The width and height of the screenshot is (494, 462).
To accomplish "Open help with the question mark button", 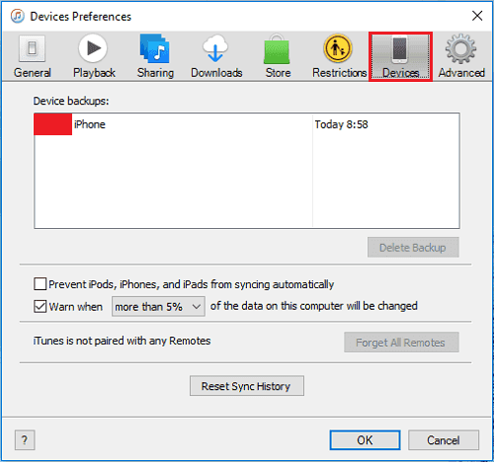I will coord(25,440).
